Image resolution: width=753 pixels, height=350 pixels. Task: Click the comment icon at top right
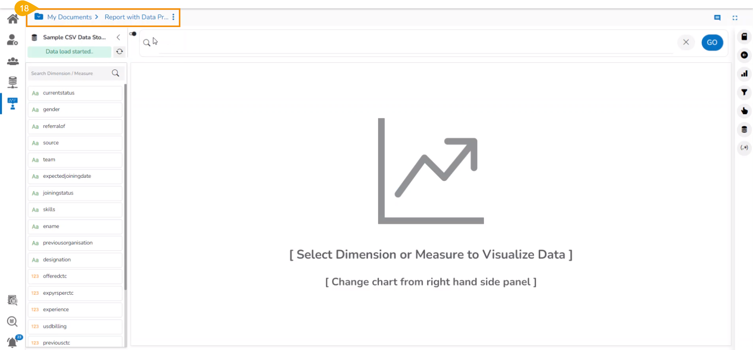(x=717, y=18)
